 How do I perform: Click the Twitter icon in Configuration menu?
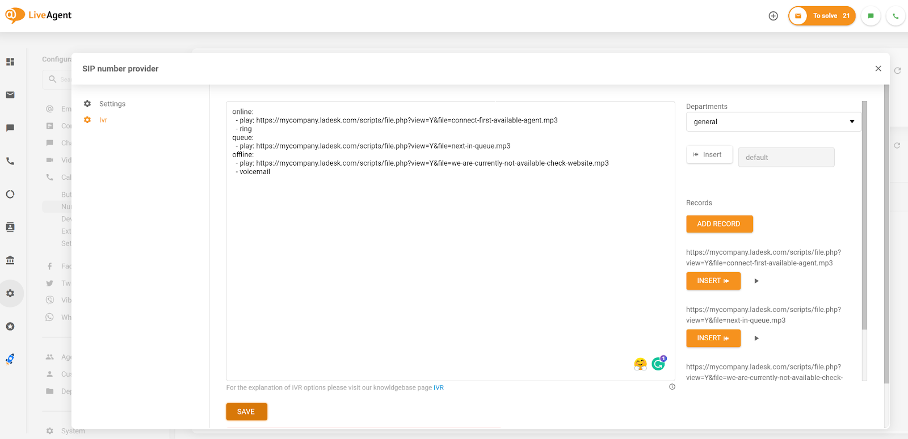point(50,283)
